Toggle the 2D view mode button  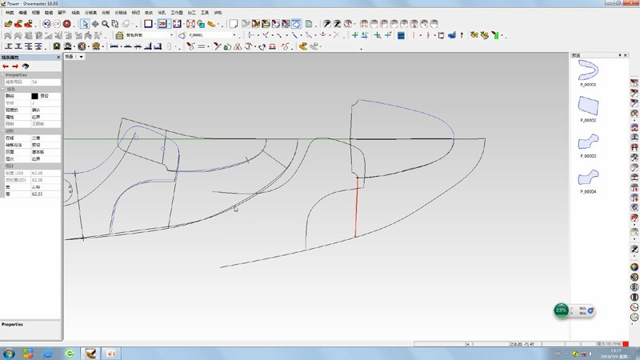[162, 24]
